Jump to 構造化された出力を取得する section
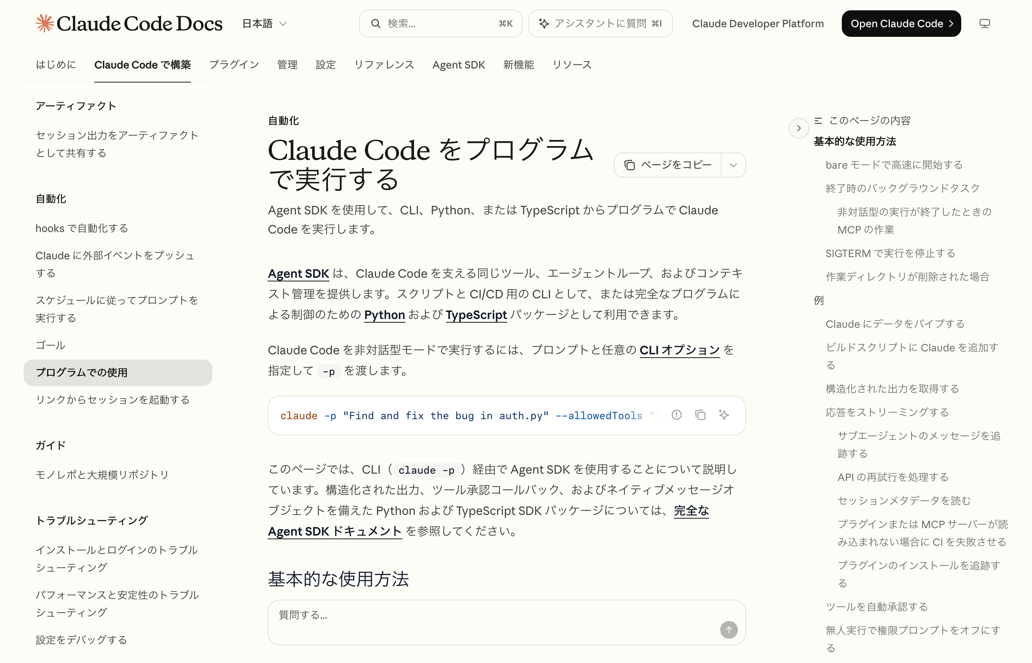Viewport: 1032px width, 663px height. click(x=892, y=389)
